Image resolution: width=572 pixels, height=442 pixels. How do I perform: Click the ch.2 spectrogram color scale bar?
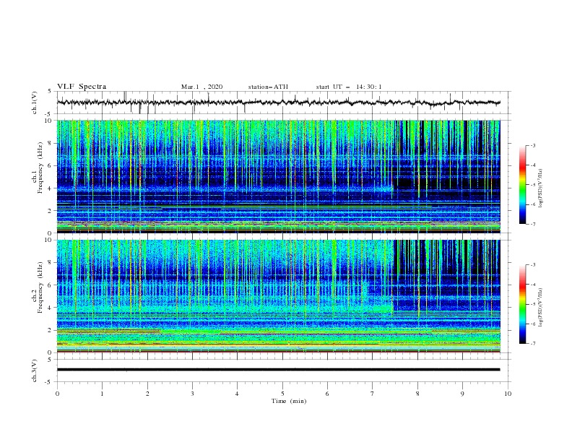click(523, 304)
